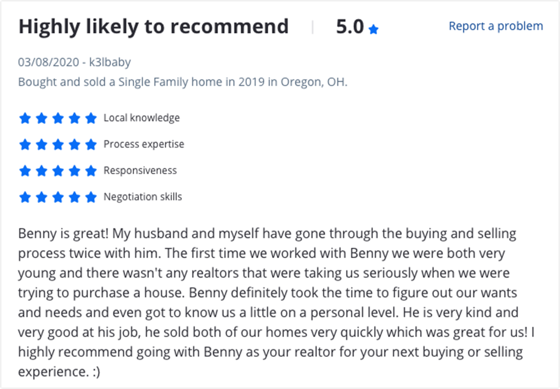Click the Report a problem link
This screenshot has height=389, width=560.
pyautogui.click(x=495, y=26)
